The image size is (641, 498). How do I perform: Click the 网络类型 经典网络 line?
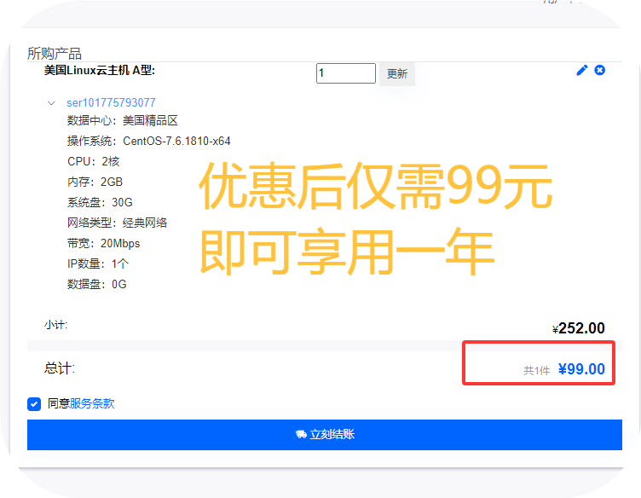[x=118, y=223]
